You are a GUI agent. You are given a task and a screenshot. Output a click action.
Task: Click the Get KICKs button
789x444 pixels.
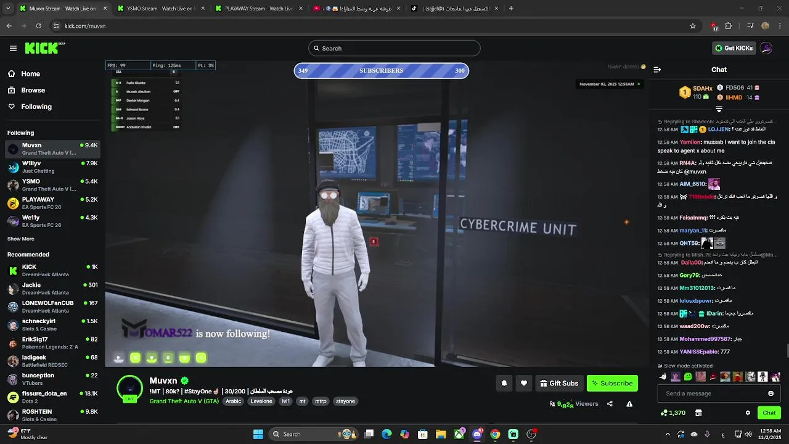734,48
